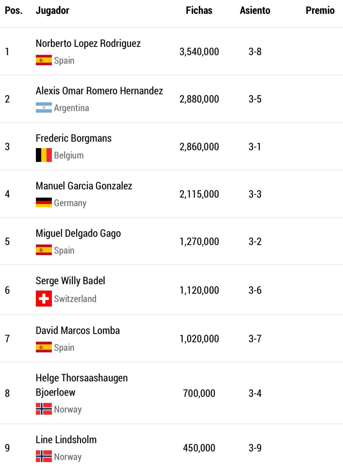Click Norway flag under Helge Thorsaashaugen Bjoerloew
The image size is (343, 469).
(44, 409)
